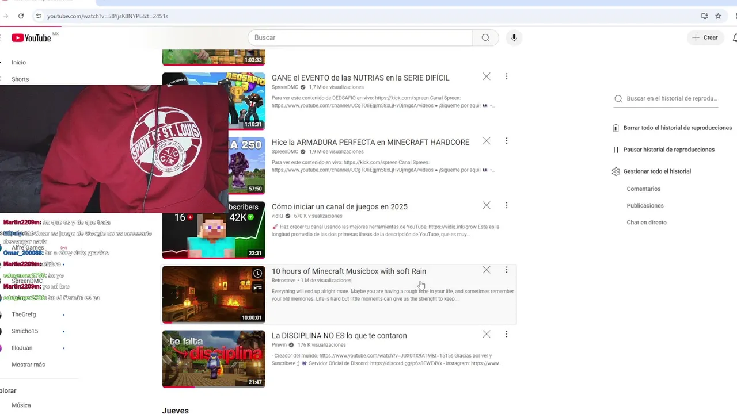Click the pause icon beside Pausar historial
The width and height of the screenshot is (737, 414).
coord(616,149)
